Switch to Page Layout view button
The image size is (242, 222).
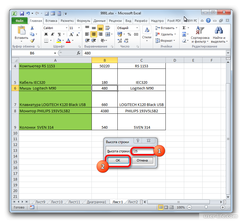click(166, 207)
